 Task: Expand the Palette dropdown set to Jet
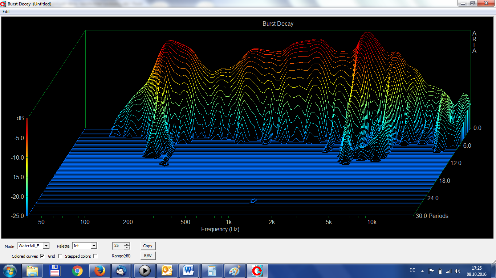point(94,246)
